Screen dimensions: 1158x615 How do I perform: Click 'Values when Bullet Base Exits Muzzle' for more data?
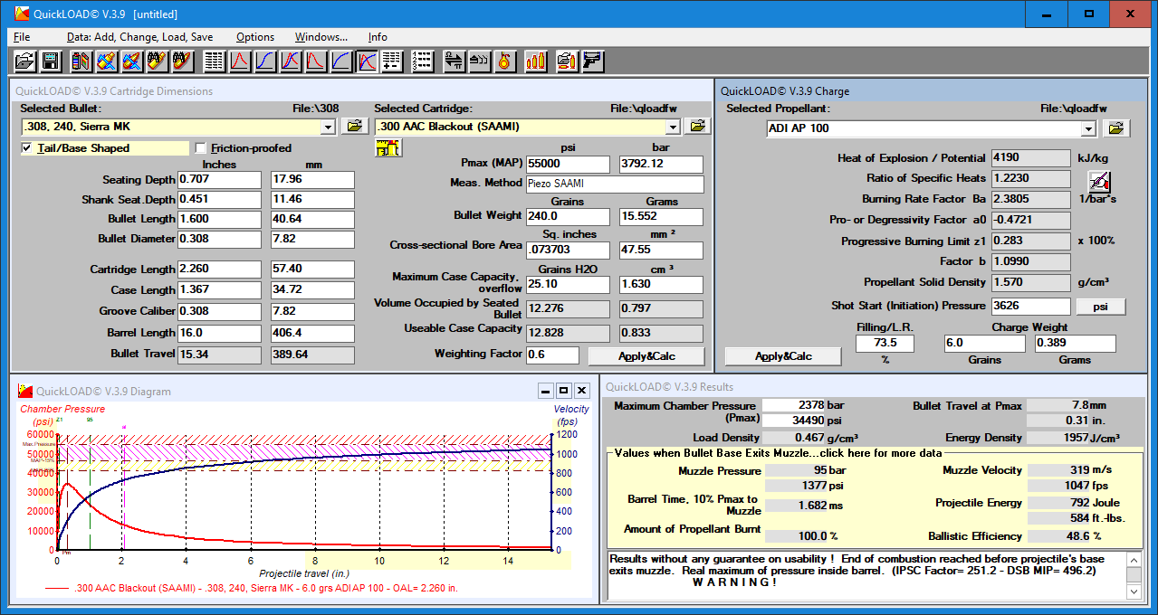tap(777, 453)
